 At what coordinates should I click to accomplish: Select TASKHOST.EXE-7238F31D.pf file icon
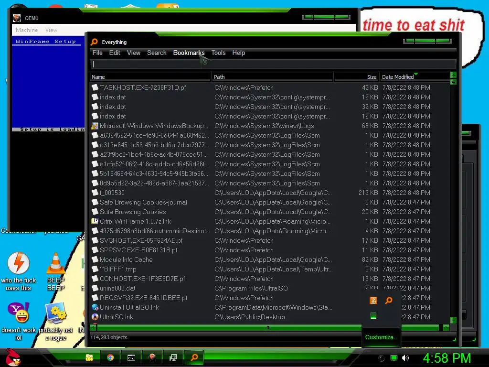[x=95, y=88]
